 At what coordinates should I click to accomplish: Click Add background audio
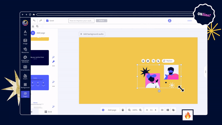92,34
